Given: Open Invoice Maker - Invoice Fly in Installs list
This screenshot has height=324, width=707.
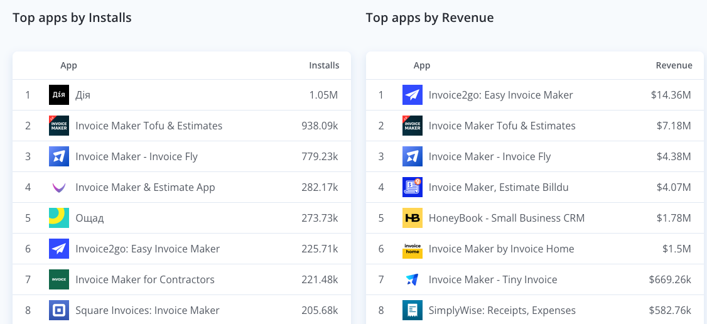Looking at the screenshot, I should (137, 156).
